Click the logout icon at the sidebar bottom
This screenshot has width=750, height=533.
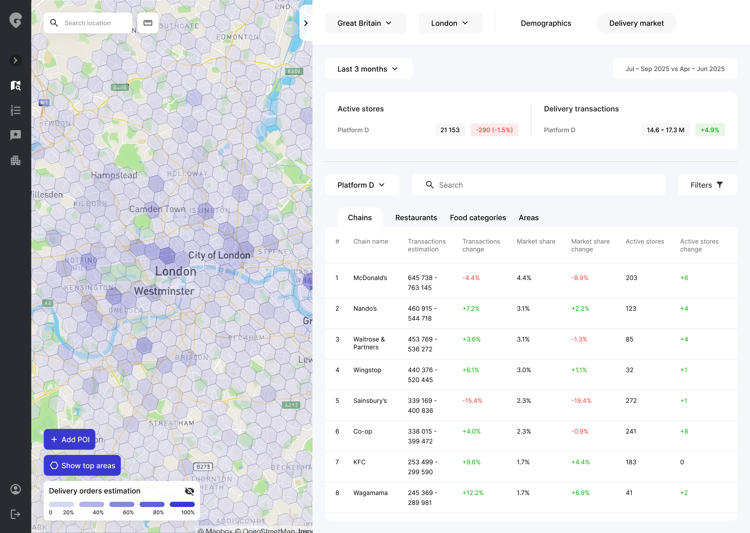(x=15, y=514)
